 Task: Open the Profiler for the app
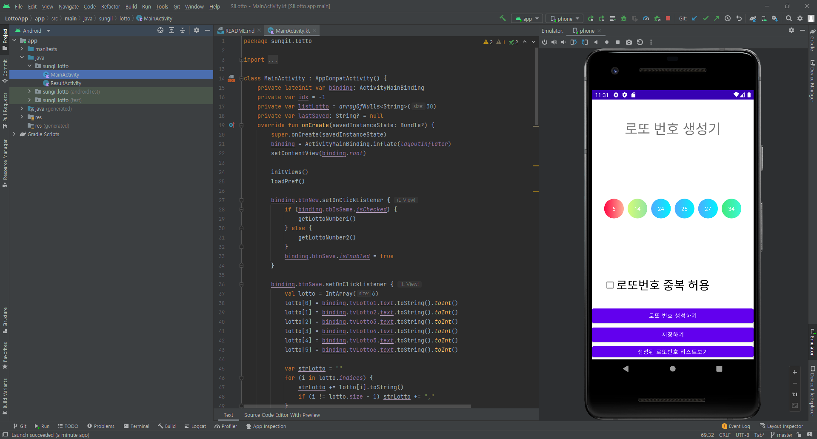(646, 18)
